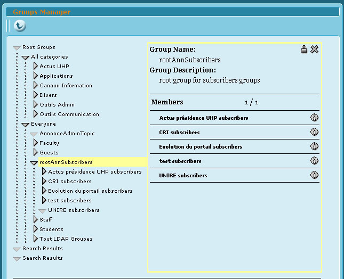Collapse the Everyone group node
The height and width of the screenshot is (279, 344).
point(25,125)
